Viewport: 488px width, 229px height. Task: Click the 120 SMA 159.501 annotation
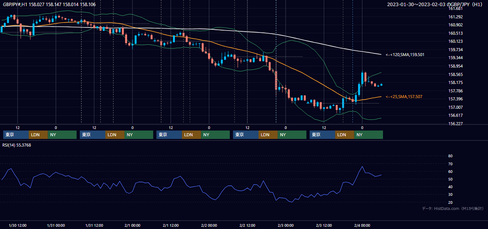click(x=405, y=55)
